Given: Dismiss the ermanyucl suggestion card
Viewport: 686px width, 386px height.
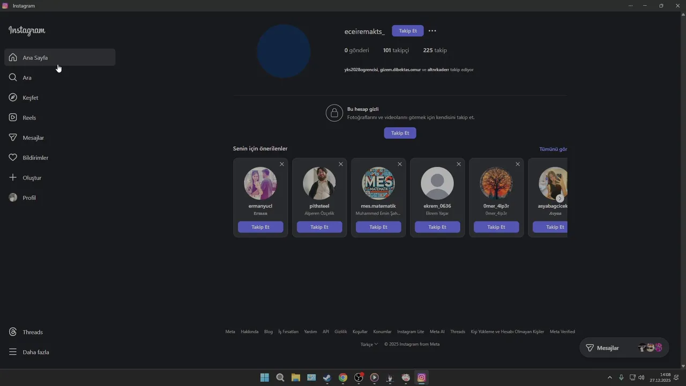Looking at the screenshot, I should click(x=282, y=164).
